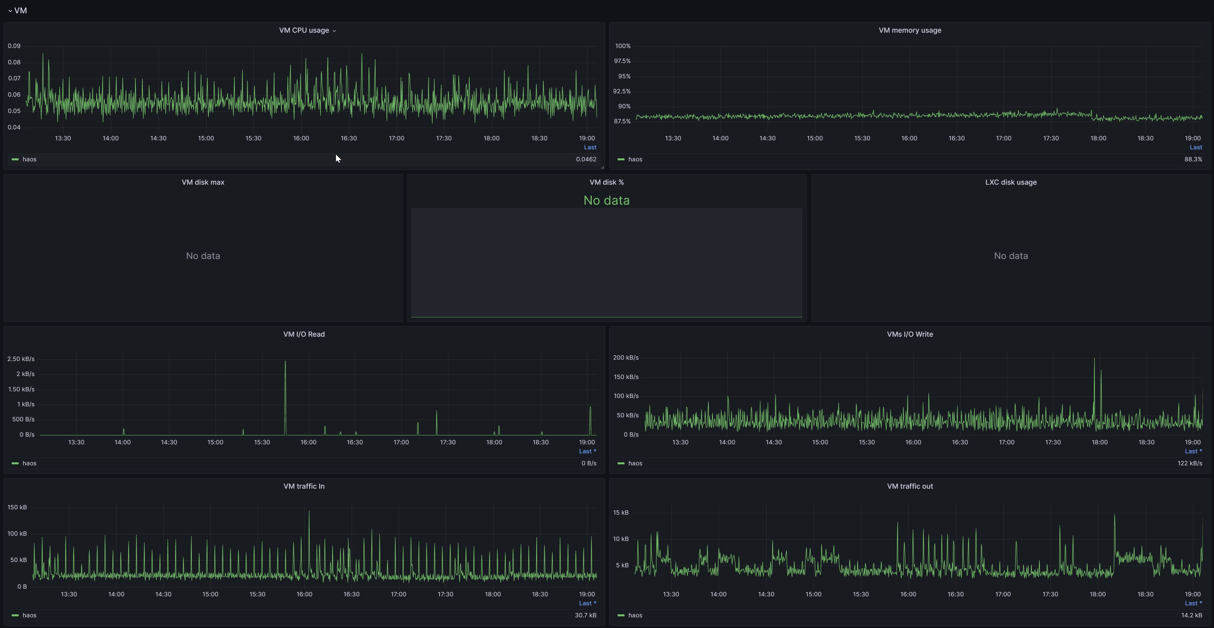This screenshot has height=628, width=1214.
Task: Click the VM row title text
Action: tap(21, 11)
